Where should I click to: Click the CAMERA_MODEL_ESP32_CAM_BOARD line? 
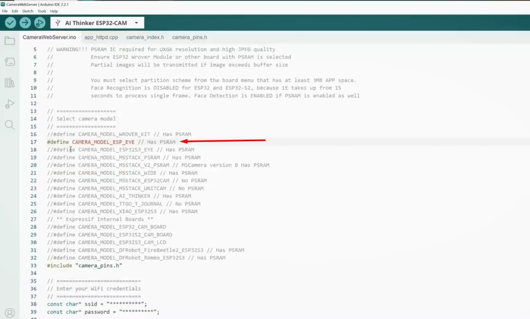[x=106, y=227]
